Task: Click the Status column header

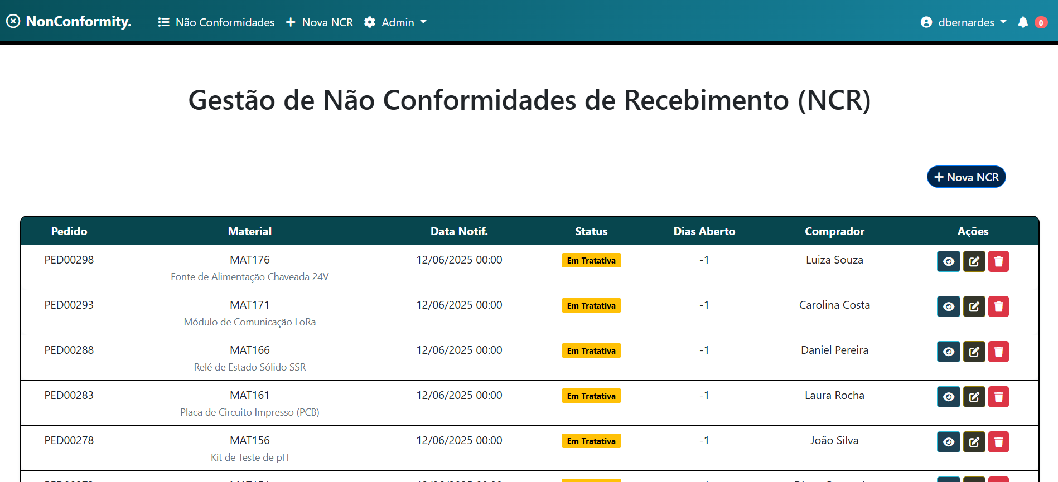Action: pos(591,231)
